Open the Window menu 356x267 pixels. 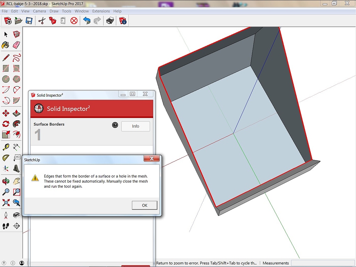pyautogui.click(x=82, y=11)
